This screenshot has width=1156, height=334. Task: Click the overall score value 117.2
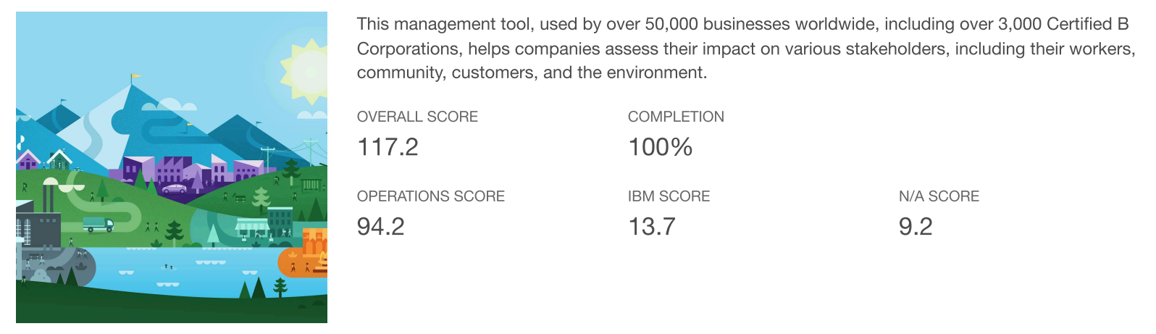[x=388, y=147]
